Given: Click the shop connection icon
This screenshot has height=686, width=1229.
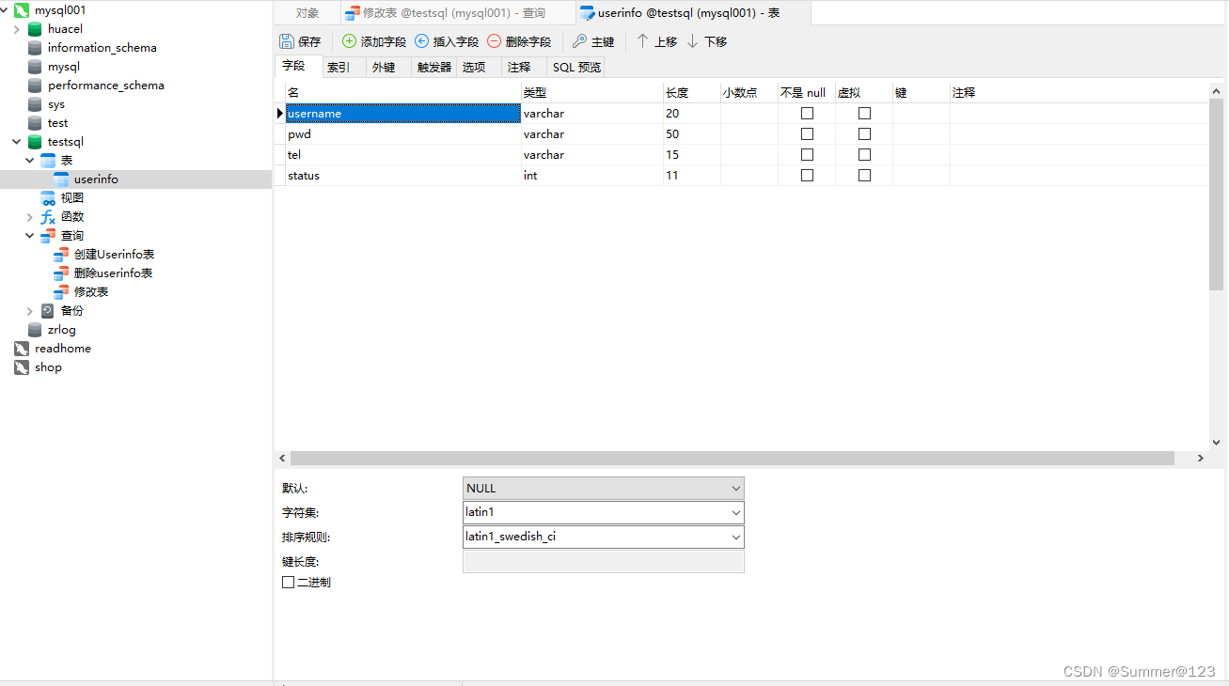Looking at the screenshot, I should pyautogui.click(x=22, y=366).
